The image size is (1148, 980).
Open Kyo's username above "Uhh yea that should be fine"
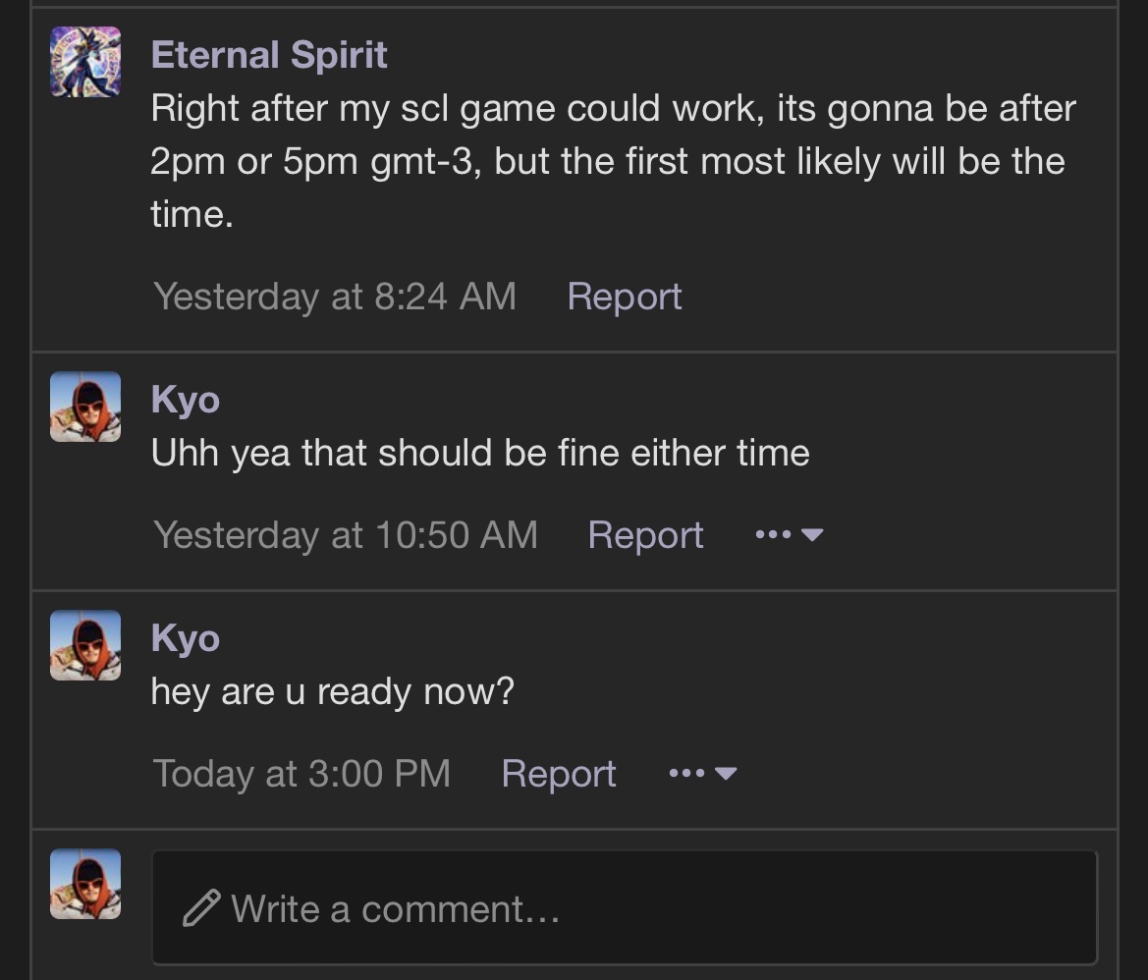186,400
